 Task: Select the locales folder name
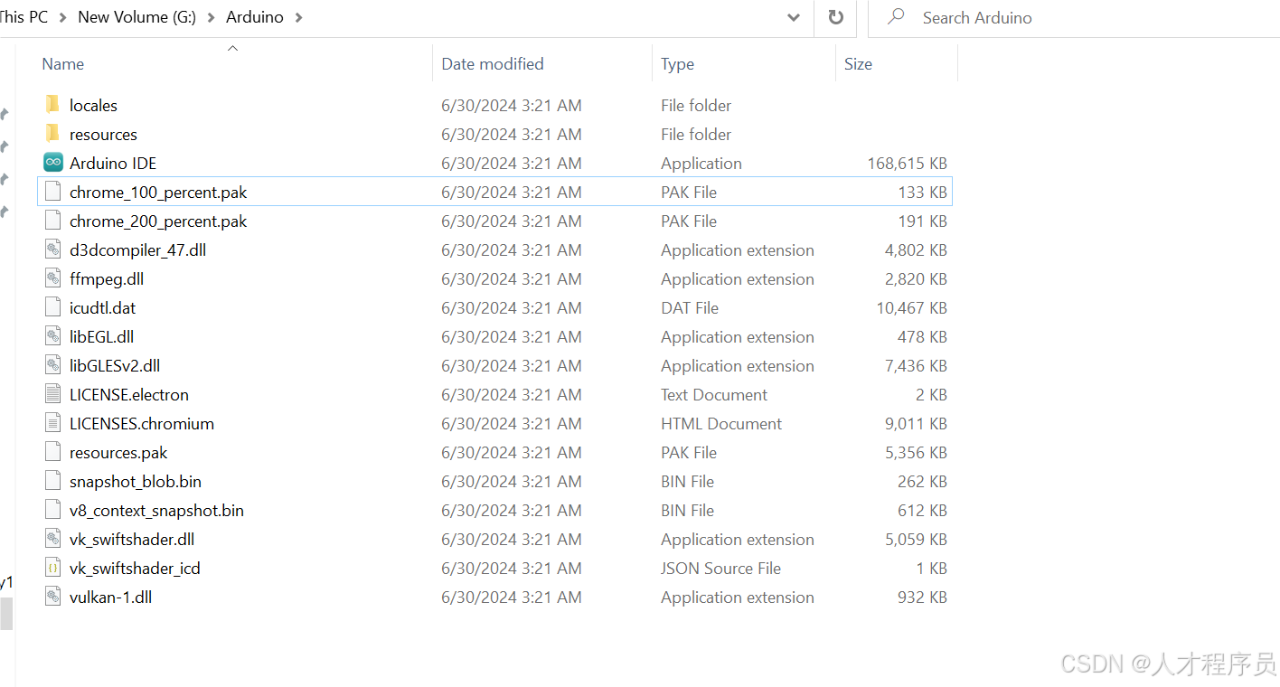[93, 106]
